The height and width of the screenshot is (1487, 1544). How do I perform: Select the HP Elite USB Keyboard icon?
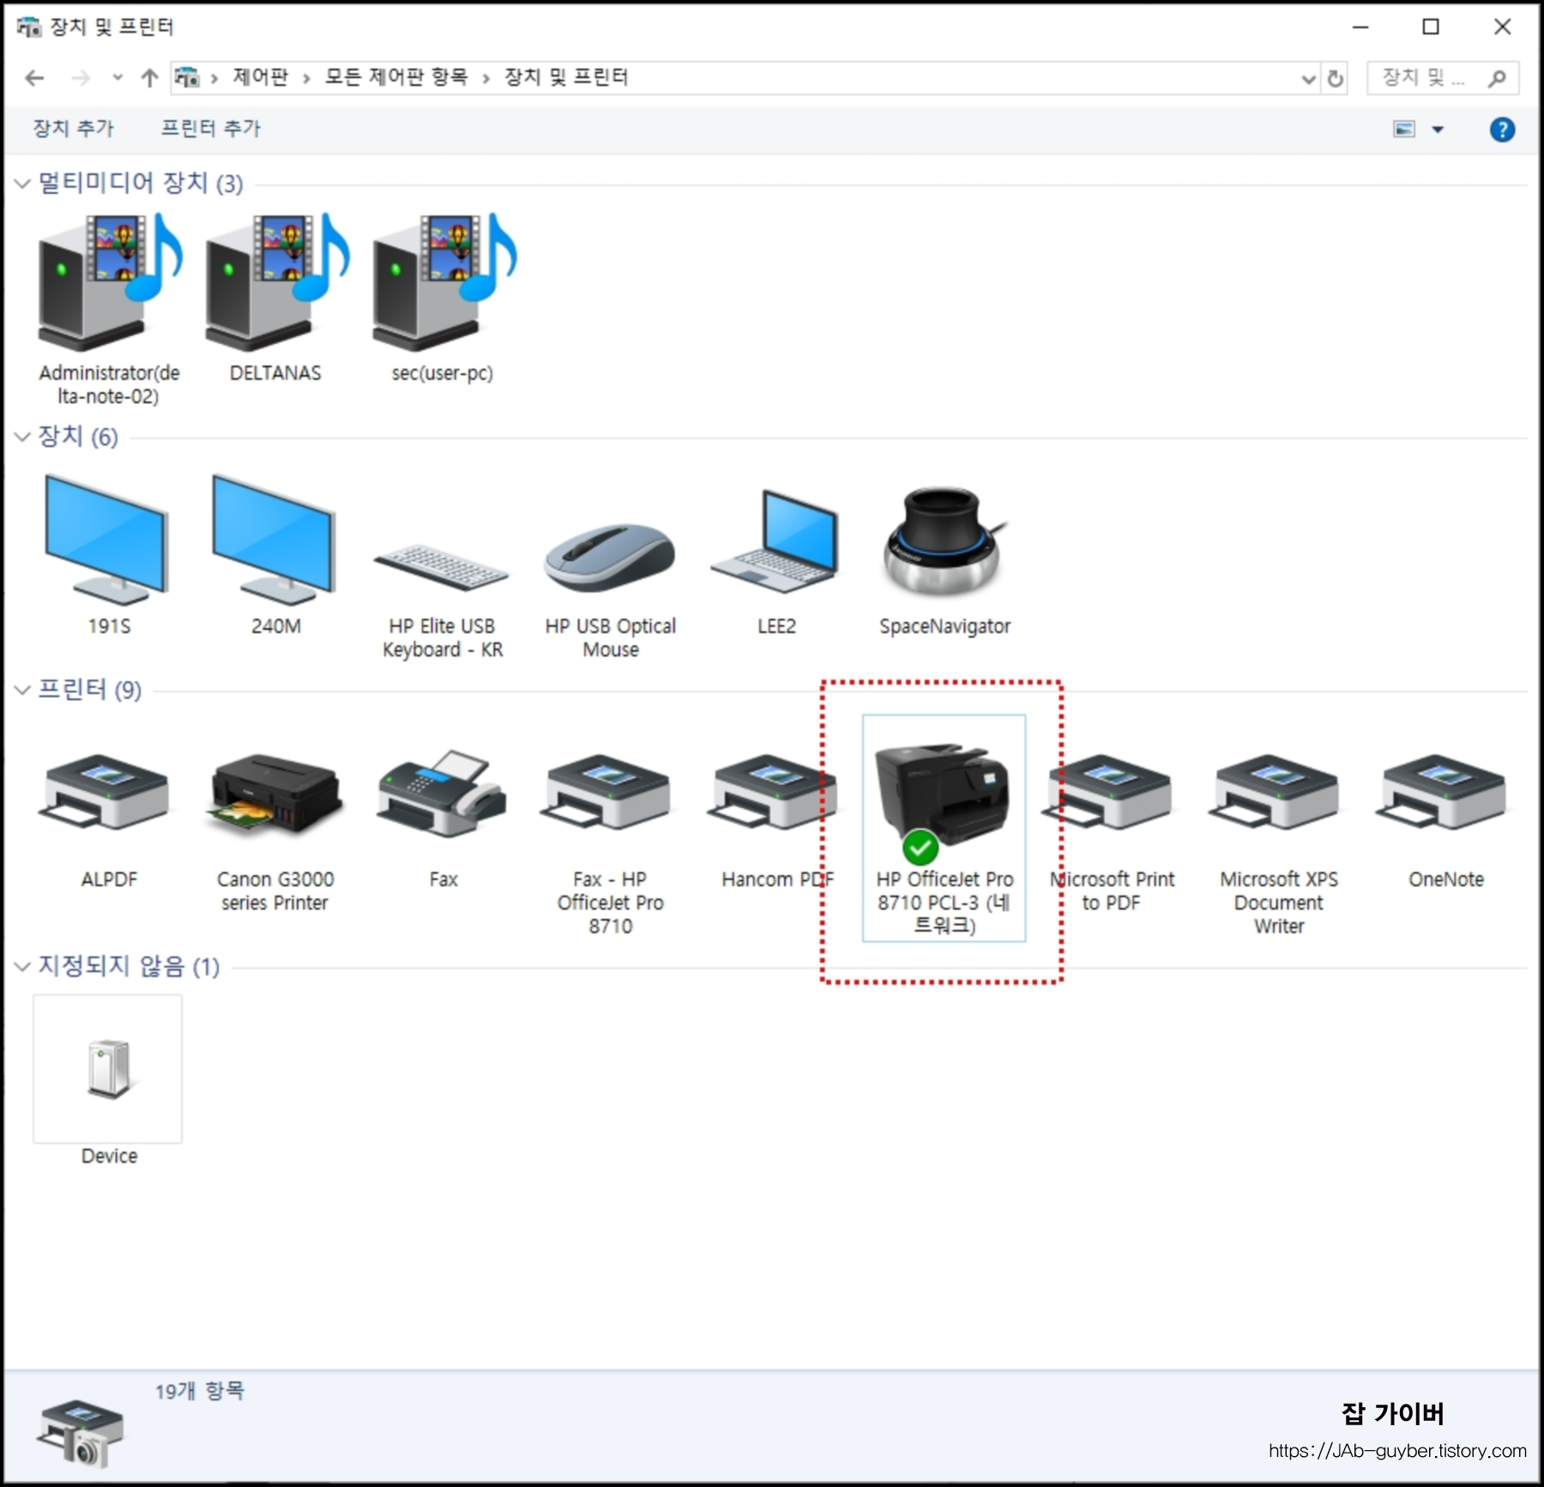point(442,566)
